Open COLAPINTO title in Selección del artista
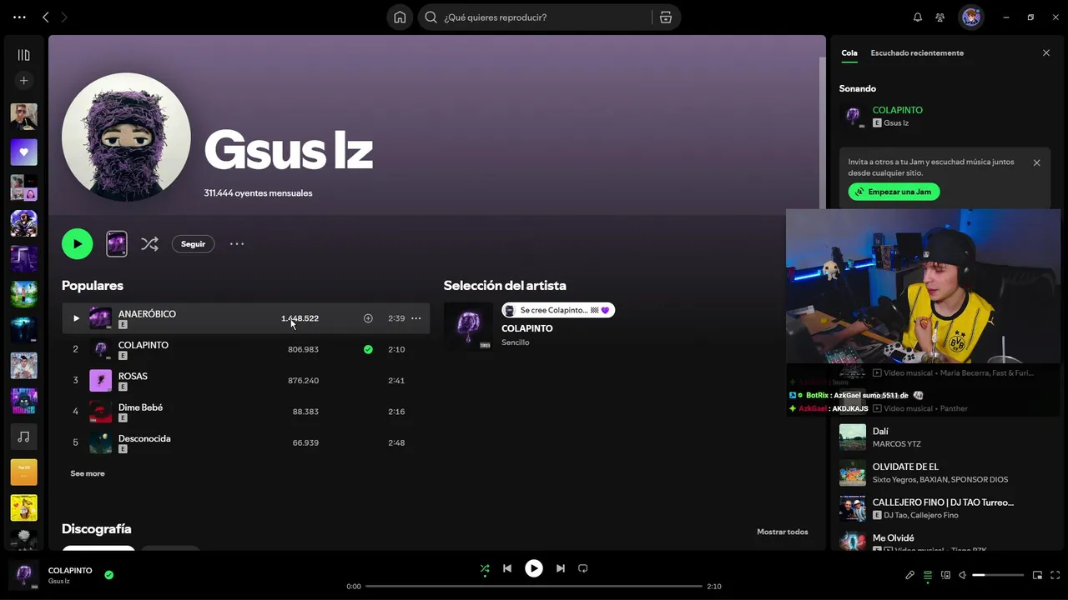Screen dimensions: 1068x600 coord(526,328)
